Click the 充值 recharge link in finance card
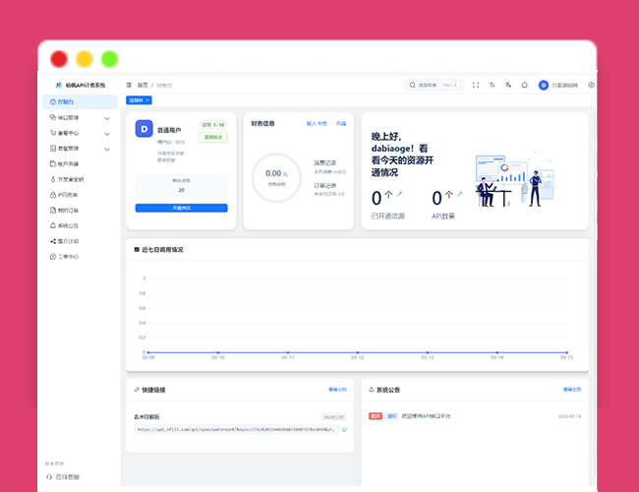Viewport: 639px width, 492px height. click(x=341, y=124)
